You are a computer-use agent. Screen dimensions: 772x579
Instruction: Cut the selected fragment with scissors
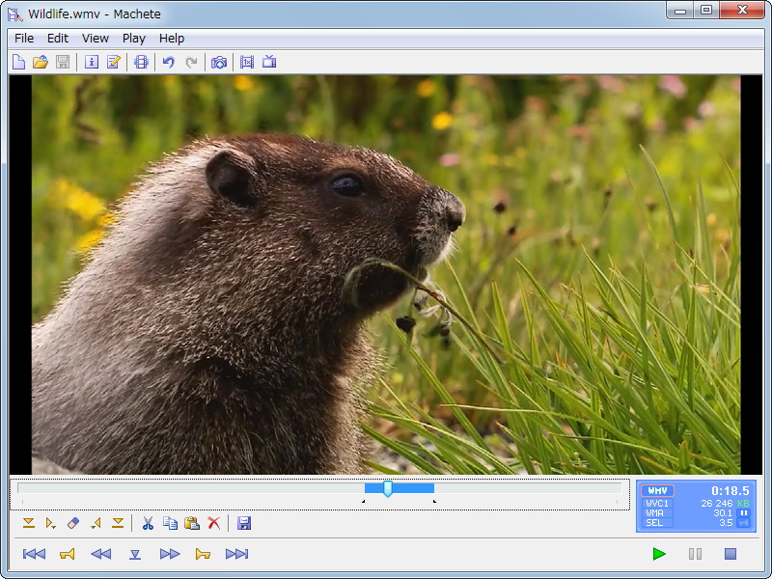click(147, 524)
